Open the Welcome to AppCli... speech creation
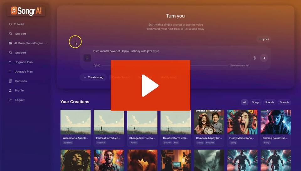This screenshot has height=171, width=301. (76, 128)
